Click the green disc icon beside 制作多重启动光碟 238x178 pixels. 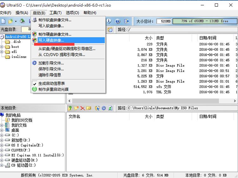coord(35,89)
